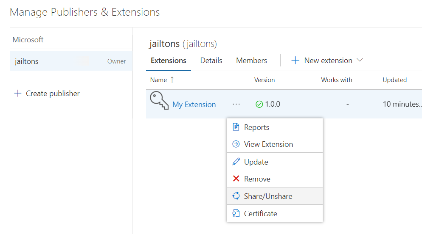Open the My Extension link
Image resolution: width=422 pixels, height=234 pixels.
(194, 105)
